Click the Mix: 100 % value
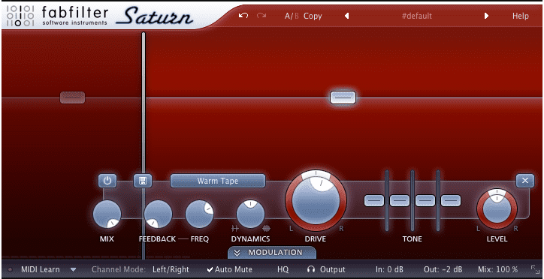This screenshot has width=544, height=279. point(498,269)
